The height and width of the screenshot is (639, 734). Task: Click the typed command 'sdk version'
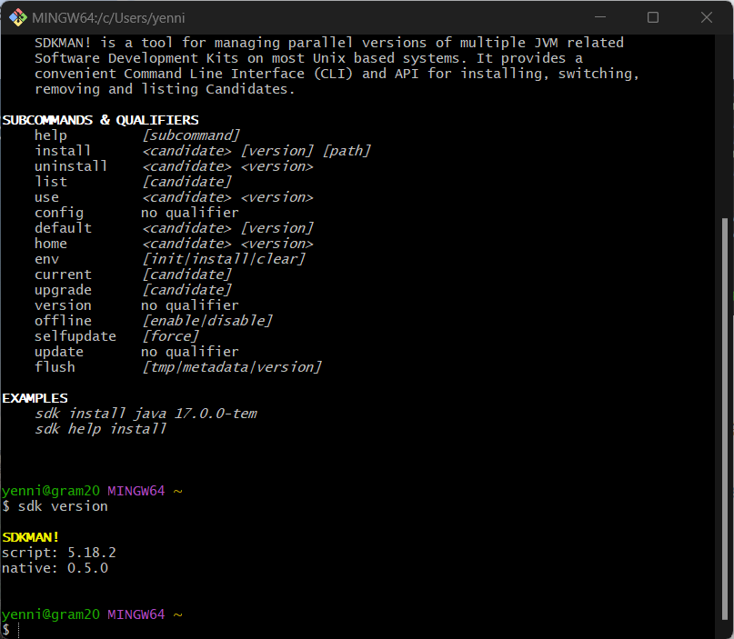(63, 506)
